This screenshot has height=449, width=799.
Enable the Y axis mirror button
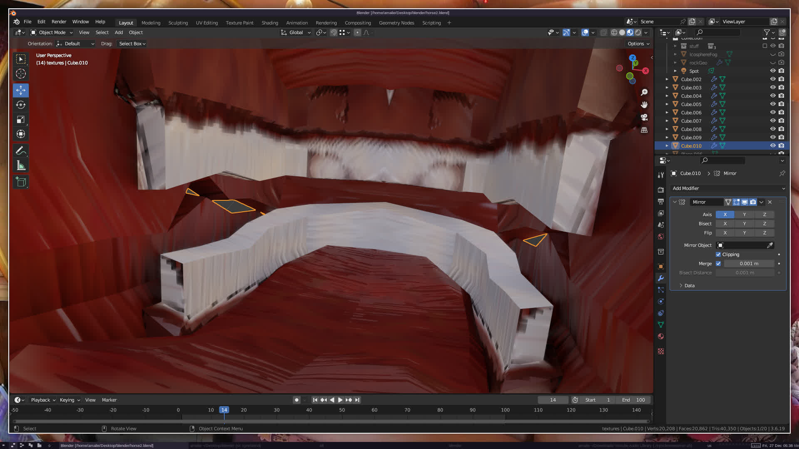coord(744,215)
